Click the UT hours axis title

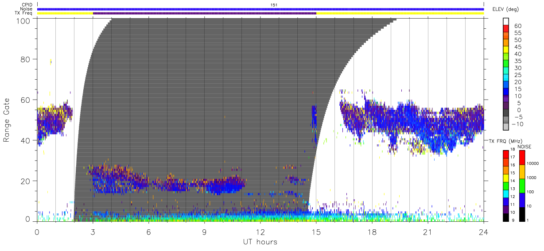pyautogui.click(x=260, y=242)
